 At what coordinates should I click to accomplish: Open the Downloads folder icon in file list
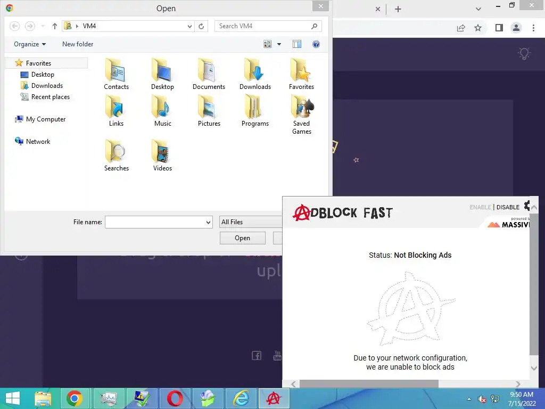tap(255, 74)
